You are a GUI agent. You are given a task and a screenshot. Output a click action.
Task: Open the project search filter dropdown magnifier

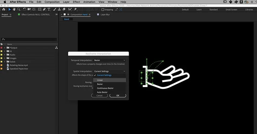[3, 39]
